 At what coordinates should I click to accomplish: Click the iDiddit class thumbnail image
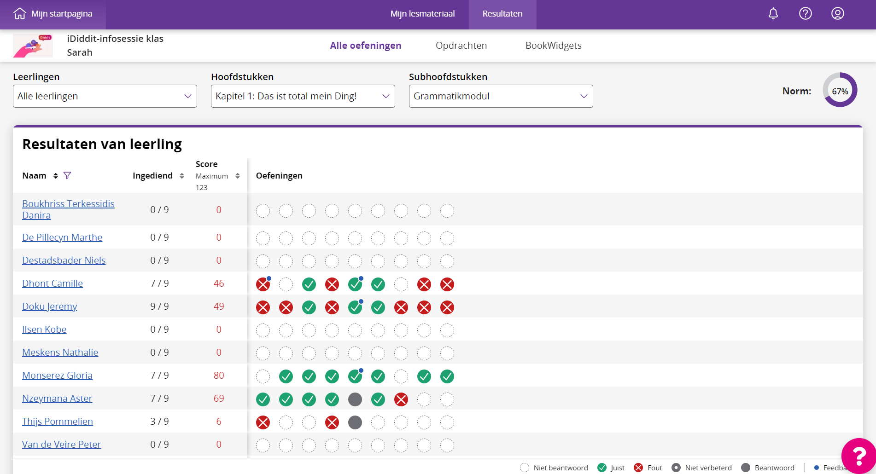tap(33, 46)
